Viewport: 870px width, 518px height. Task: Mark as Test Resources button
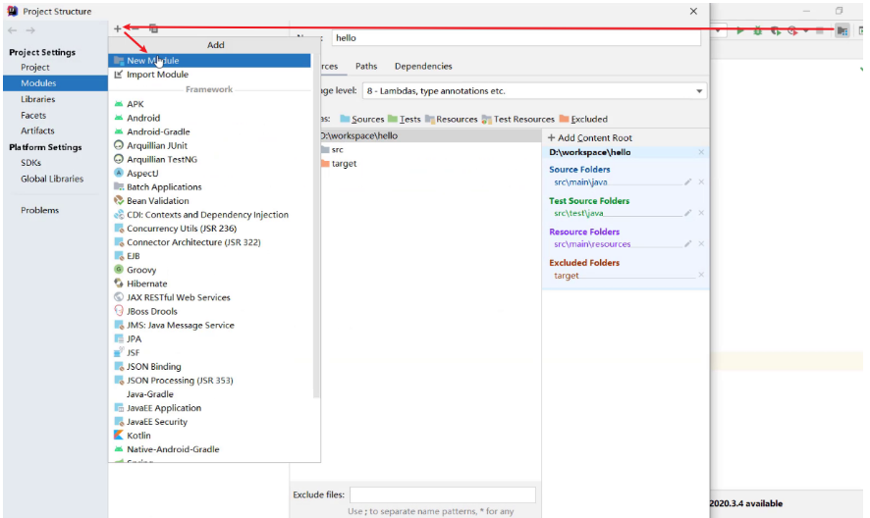coord(518,120)
